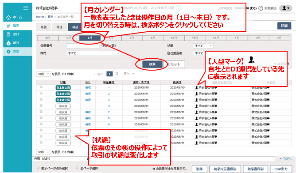
Task: Click the person icon in delivery row 4
Action: (196, 106)
